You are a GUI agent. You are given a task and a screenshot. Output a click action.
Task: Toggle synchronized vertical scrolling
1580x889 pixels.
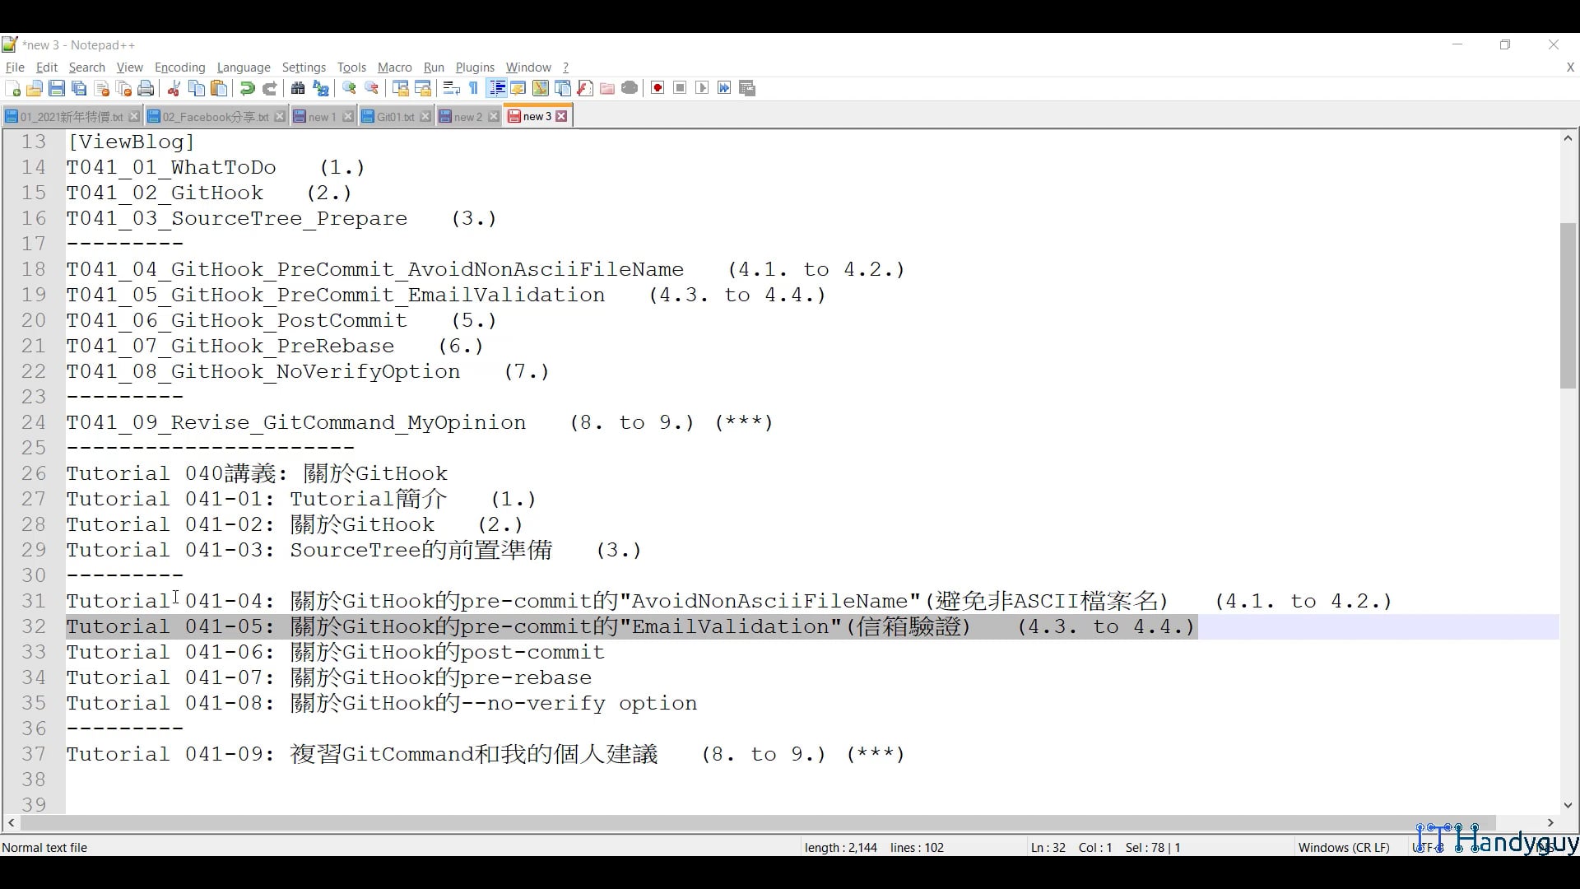[x=401, y=88]
